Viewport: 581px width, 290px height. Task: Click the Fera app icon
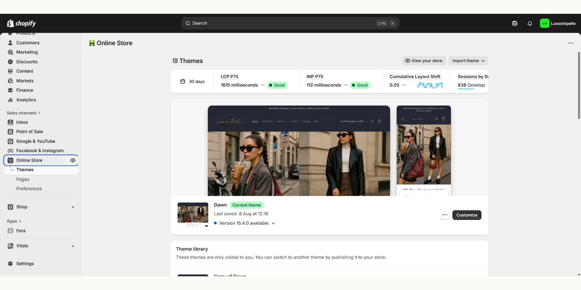[10, 231]
